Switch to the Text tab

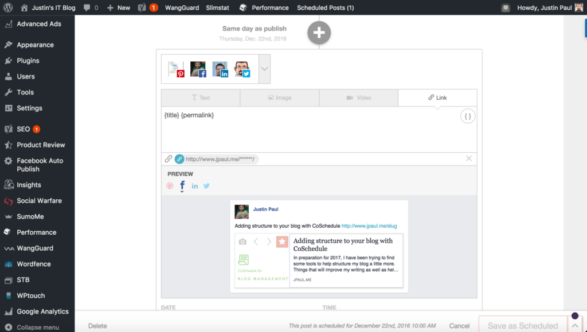click(201, 97)
